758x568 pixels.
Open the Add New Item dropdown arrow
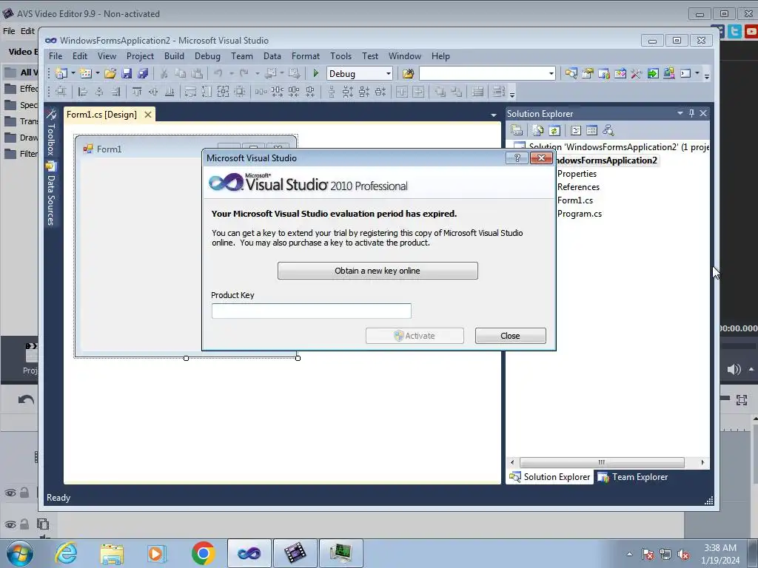tap(97, 73)
